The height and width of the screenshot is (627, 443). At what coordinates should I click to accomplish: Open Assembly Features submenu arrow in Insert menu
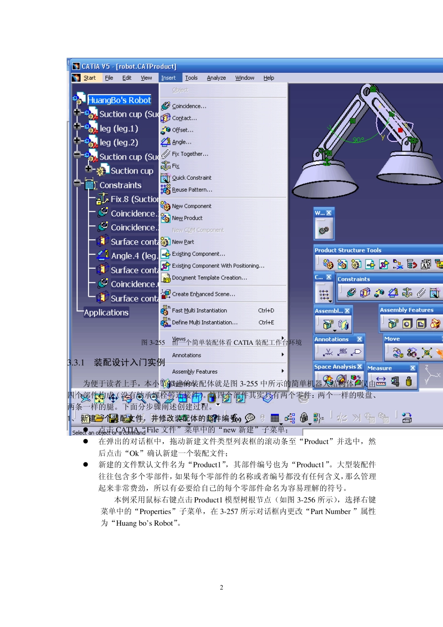[x=283, y=371]
